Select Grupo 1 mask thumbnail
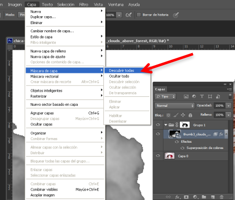The width and height of the screenshot is (235, 200). (184, 125)
